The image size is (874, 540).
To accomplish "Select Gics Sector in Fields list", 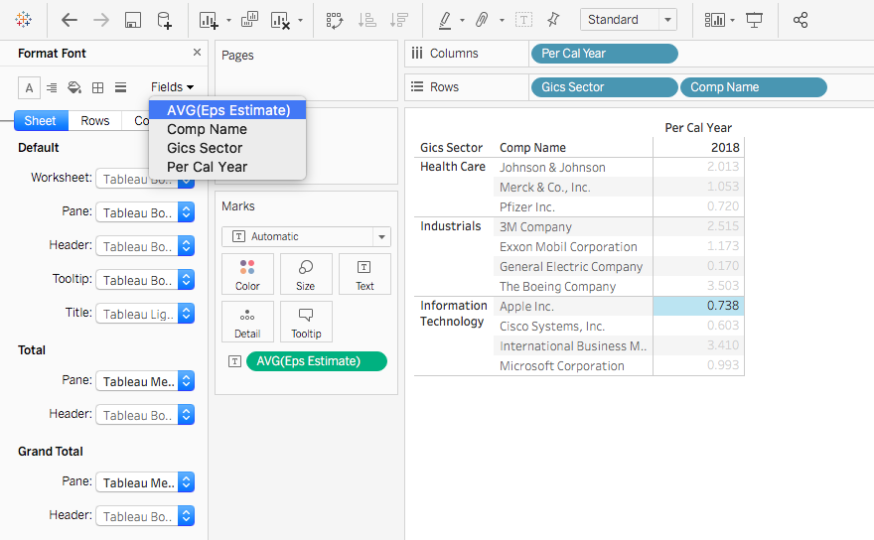I will tap(205, 148).
